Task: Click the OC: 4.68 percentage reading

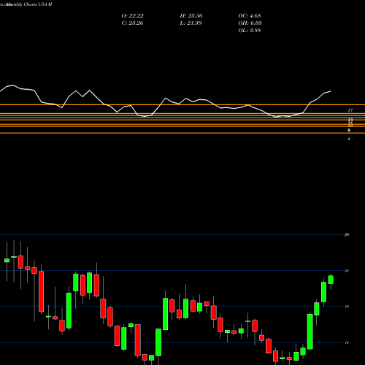Action: 250,16
